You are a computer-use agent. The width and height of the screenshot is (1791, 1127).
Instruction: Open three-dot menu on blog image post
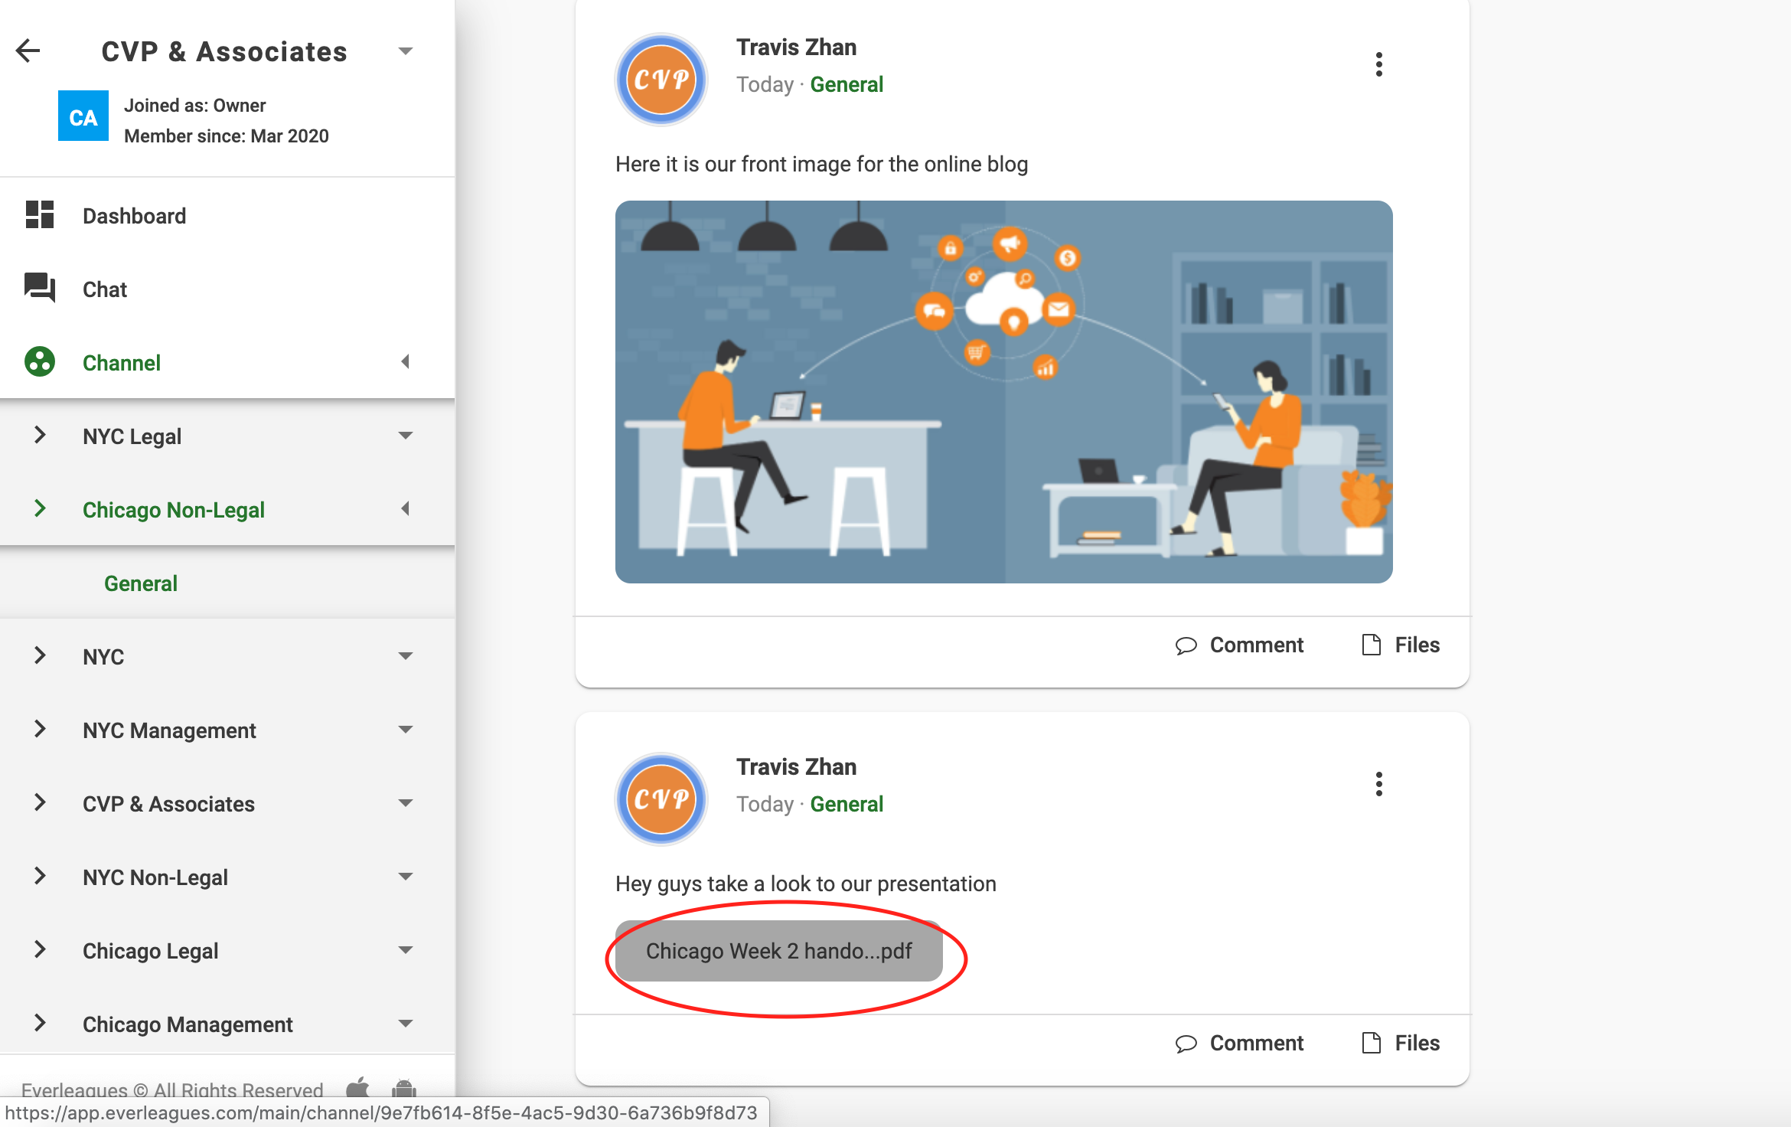pos(1378,65)
